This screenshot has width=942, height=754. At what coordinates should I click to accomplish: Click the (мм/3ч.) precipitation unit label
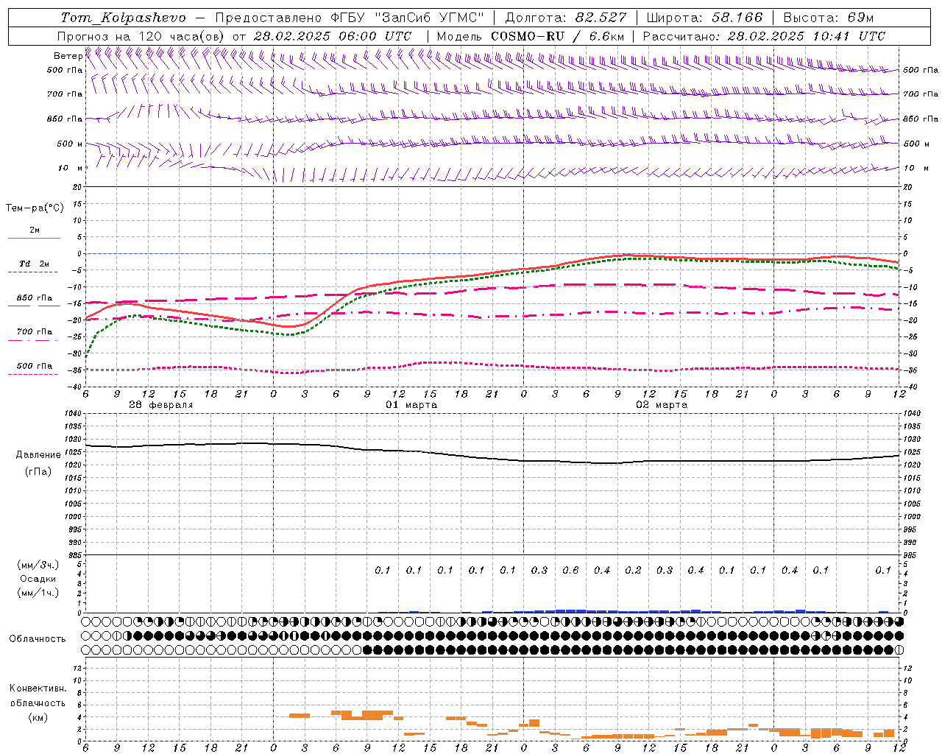point(38,565)
